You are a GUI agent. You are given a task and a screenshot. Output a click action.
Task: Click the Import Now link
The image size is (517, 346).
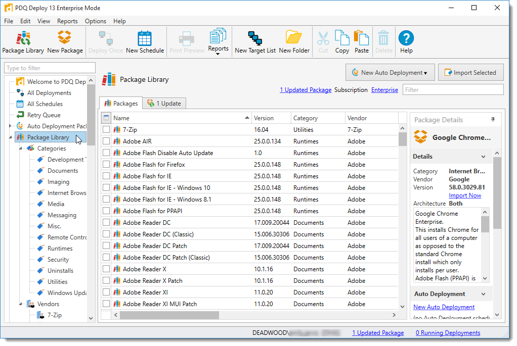pos(465,195)
